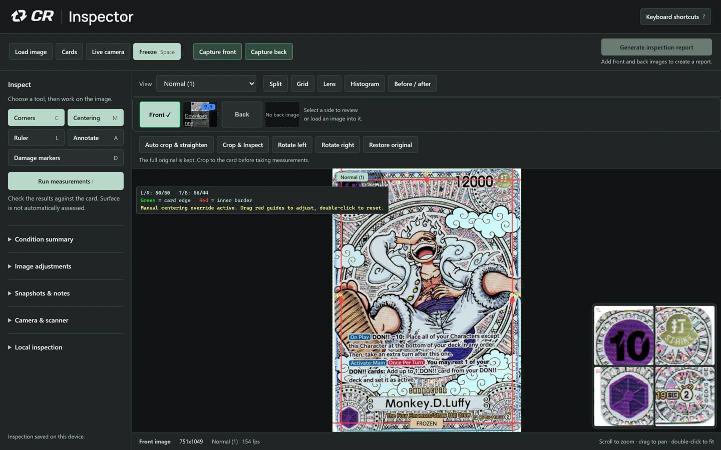Toggle the Freeze button

tap(157, 51)
